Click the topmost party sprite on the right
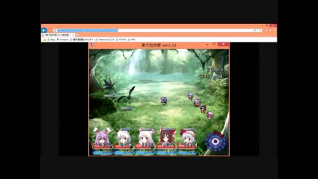The height and width of the screenshot is (179, 318). (191, 96)
